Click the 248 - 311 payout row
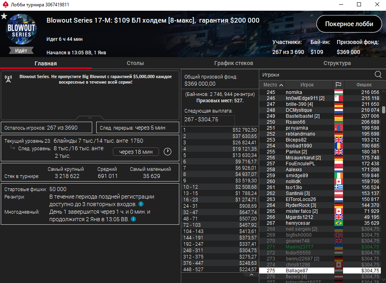 click(x=220, y=250)
